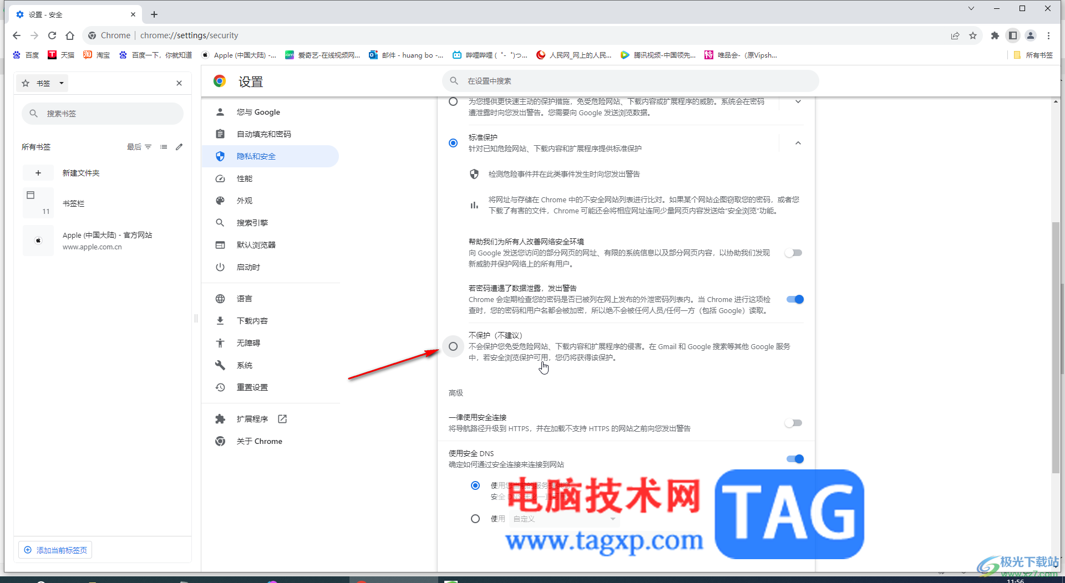Open the 语言 settings section
1065x583 pixels.
coord(271,299)
